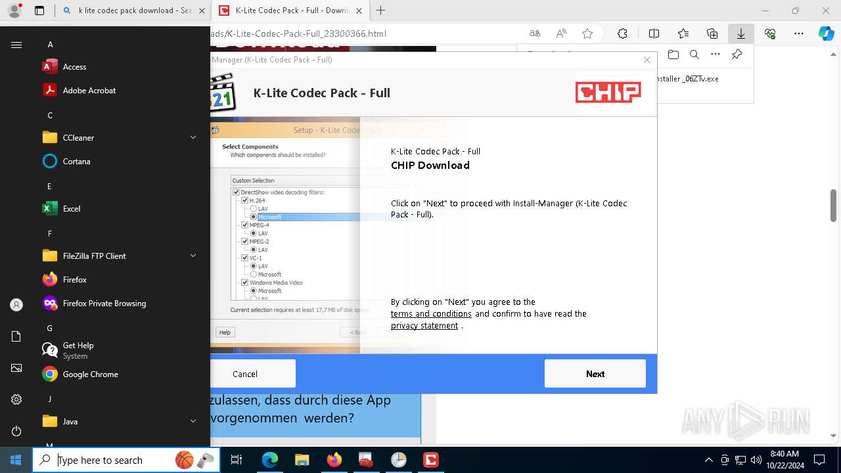The height and width of the screenshot is (473, 841).
Task: Jump to letter A app group header
Action: (50, 44)
